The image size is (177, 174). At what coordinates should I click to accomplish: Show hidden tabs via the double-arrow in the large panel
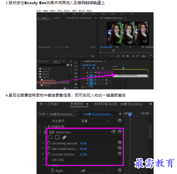(x=150, y=104)
